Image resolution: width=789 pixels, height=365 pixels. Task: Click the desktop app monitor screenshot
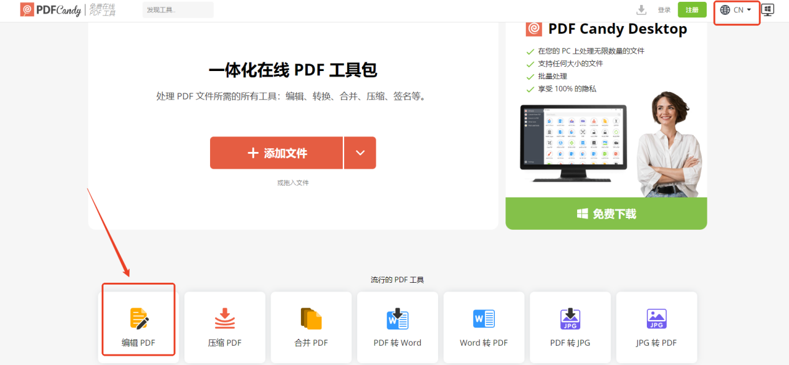coord(573,143)
